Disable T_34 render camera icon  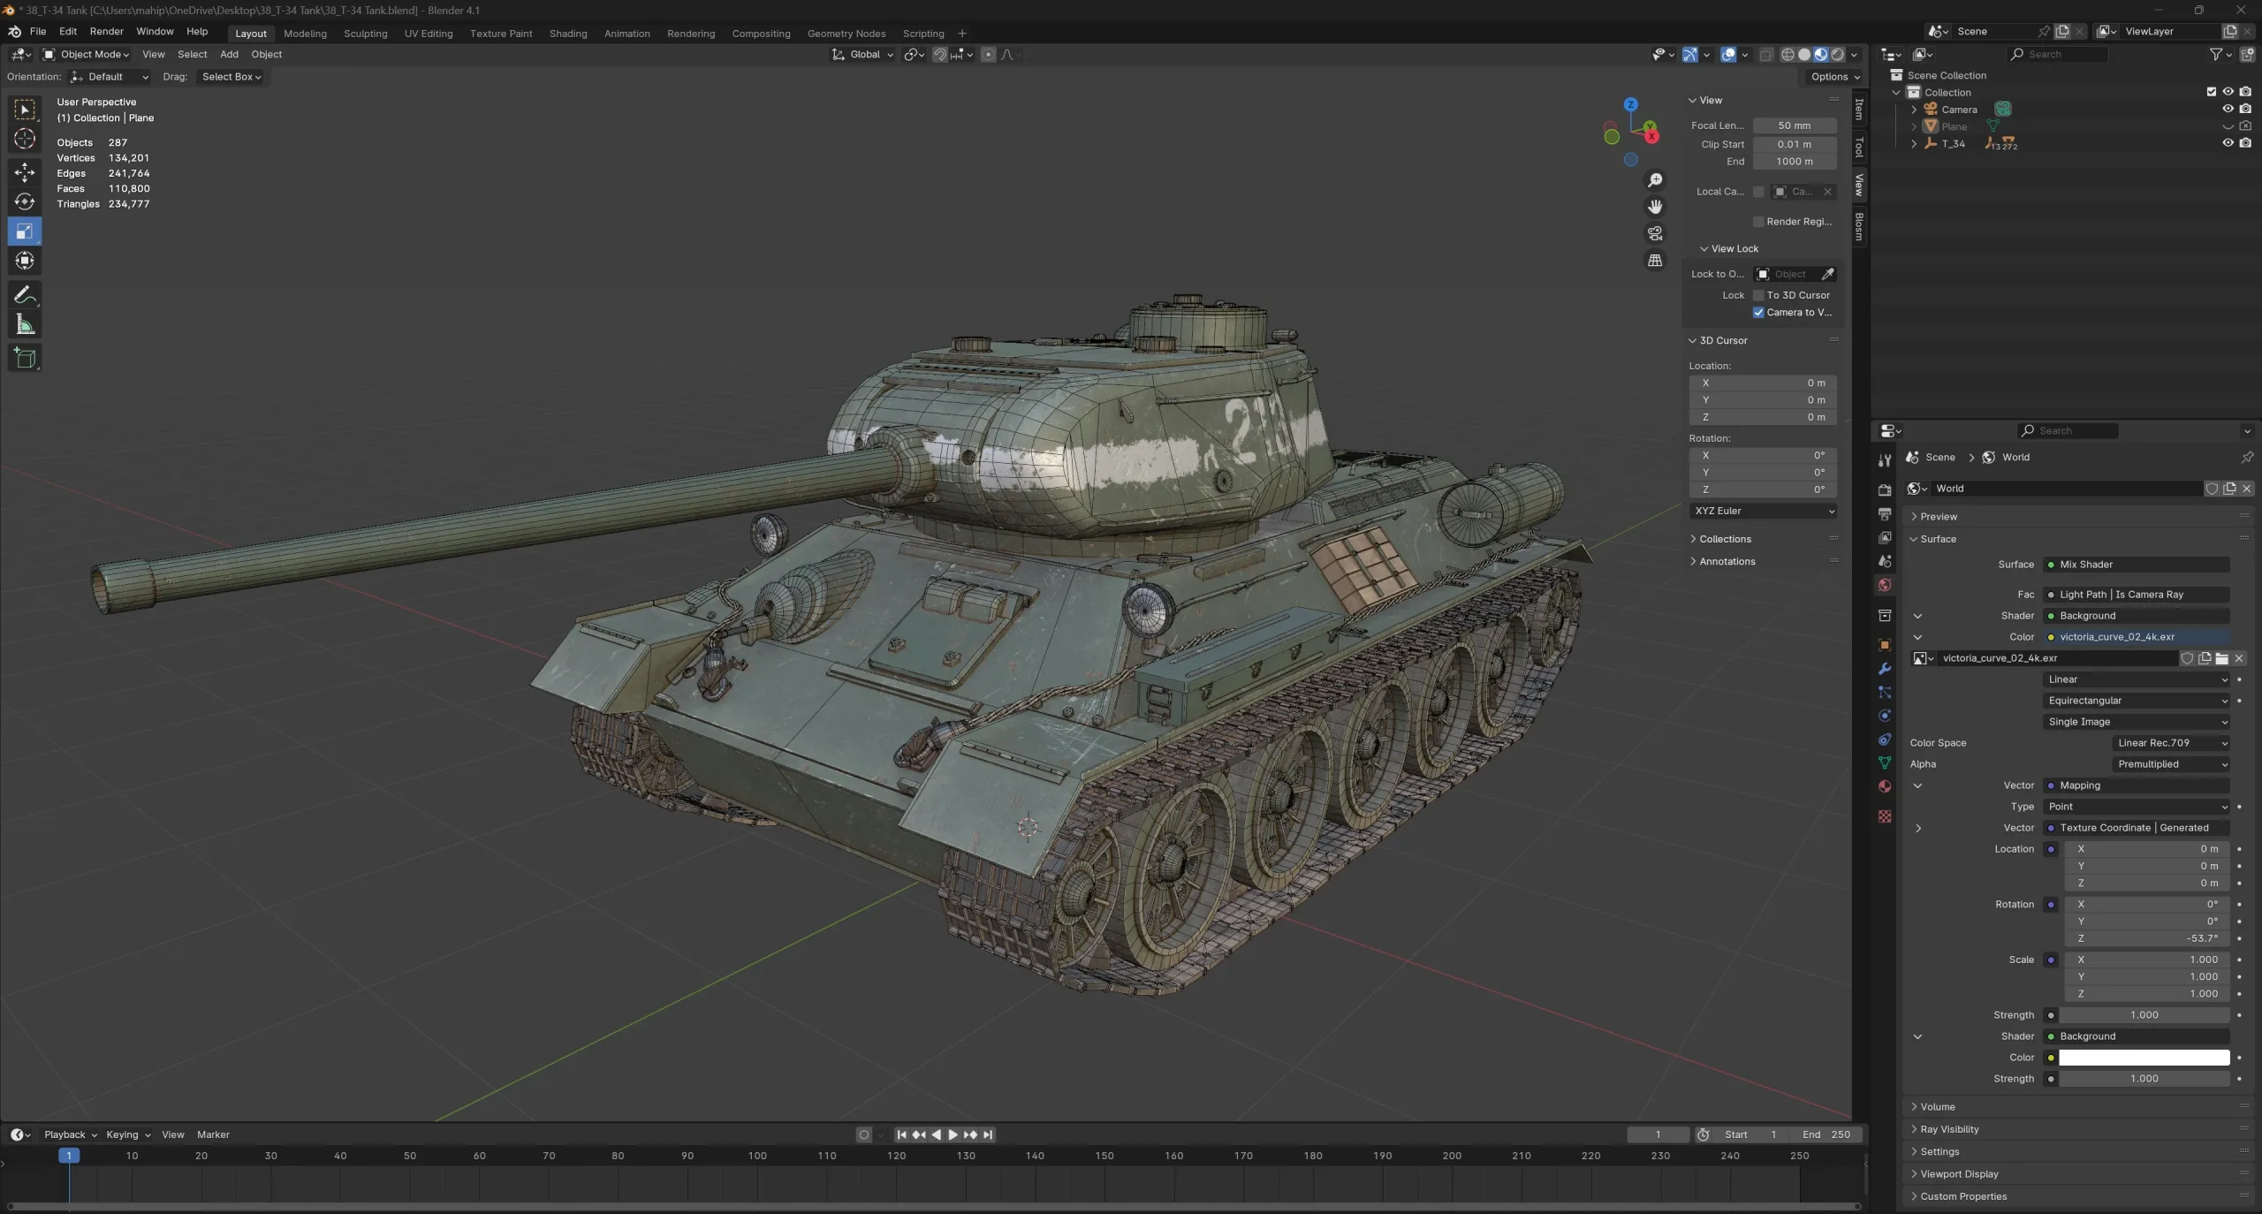(2245, 143)
